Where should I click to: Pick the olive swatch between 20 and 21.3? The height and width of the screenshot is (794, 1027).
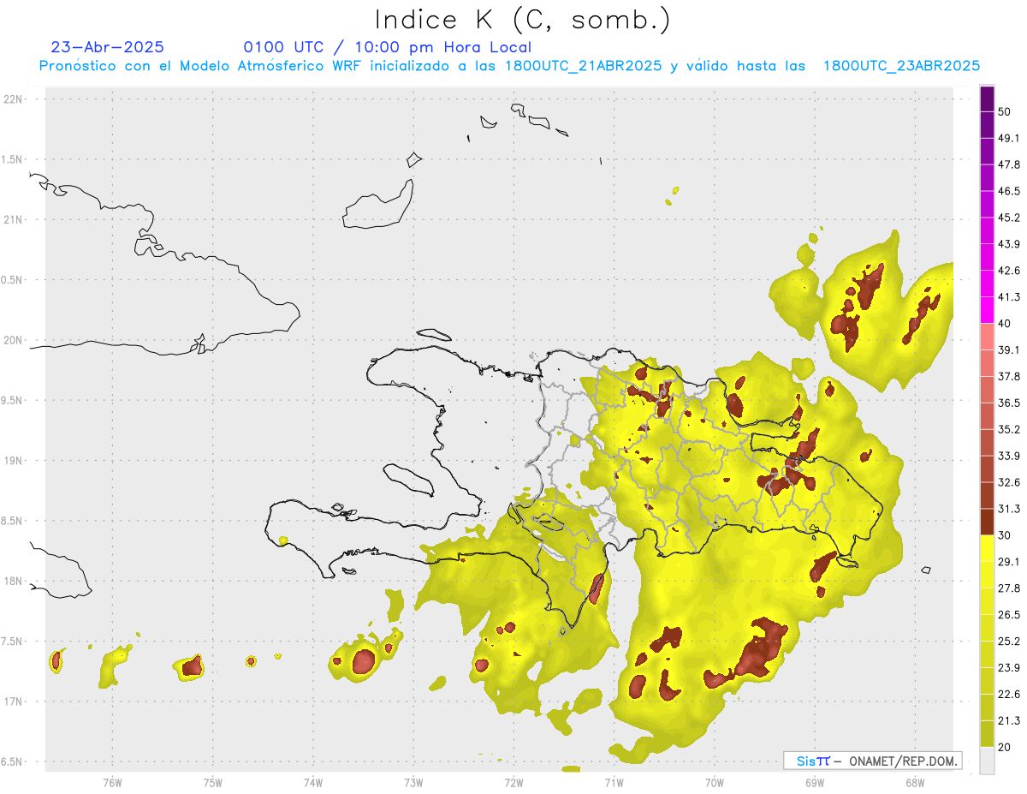pos(987,734)
